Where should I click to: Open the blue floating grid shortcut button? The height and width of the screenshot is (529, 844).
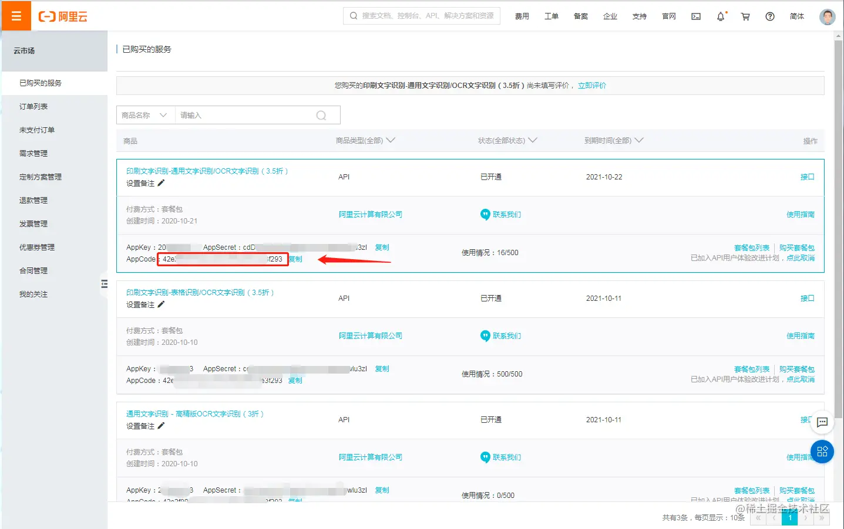pos(822,452)
